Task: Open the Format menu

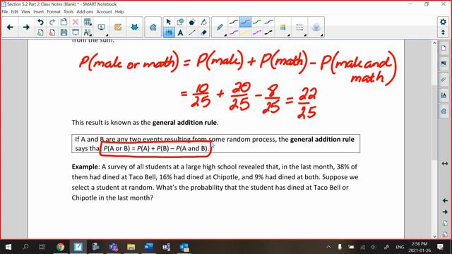Action: [x=54, y=12]
